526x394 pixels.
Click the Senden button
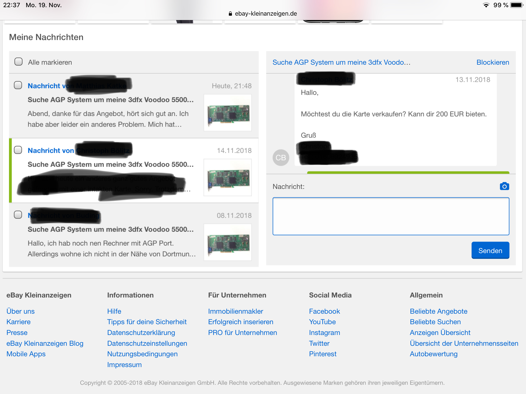[490, 250]
